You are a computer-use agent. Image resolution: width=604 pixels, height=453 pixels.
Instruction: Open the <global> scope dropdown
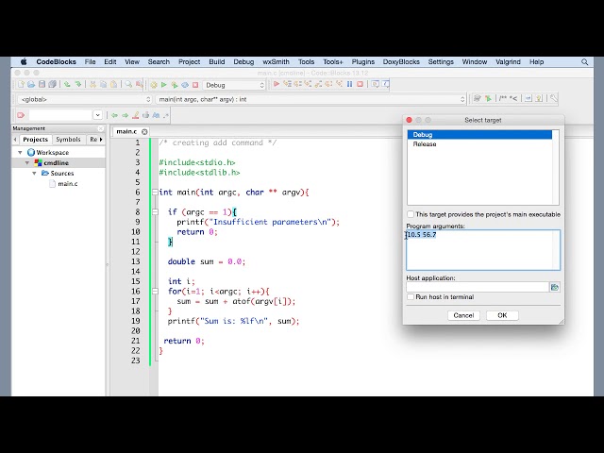[85, 99]
